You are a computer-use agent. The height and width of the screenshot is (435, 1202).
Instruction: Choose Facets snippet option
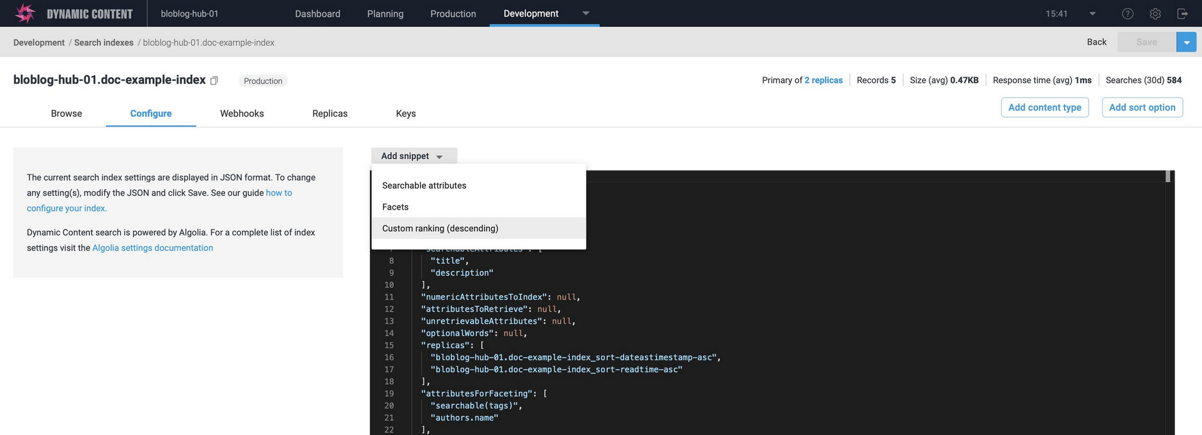(478, 207)
